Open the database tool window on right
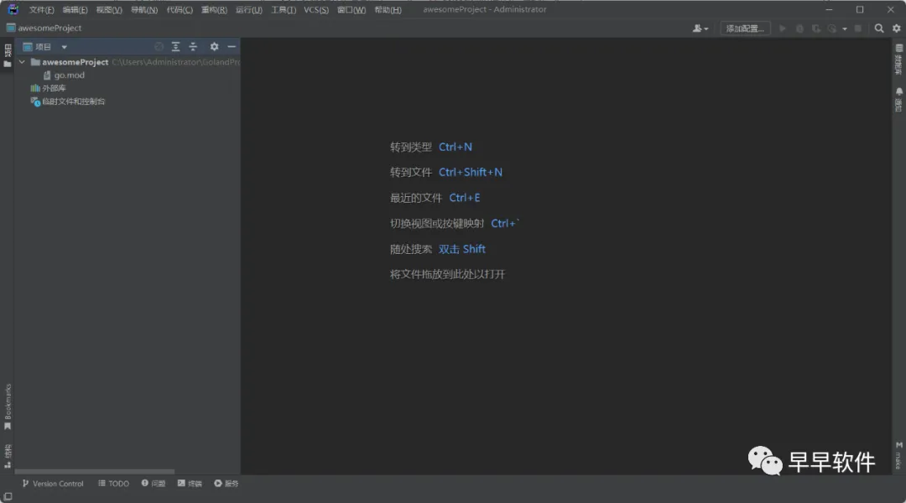The image size is (906, 503). point(898,60)
